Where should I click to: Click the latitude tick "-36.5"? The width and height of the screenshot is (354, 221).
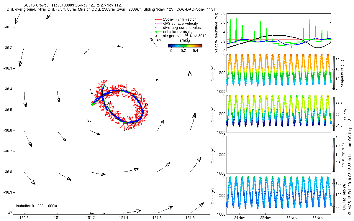pyautogui.click(x=7, y=110)
